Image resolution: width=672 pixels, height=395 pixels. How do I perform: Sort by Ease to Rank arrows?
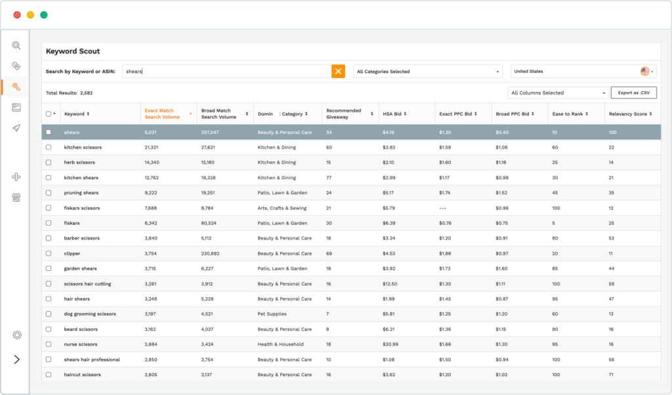[x=587, y=114]
